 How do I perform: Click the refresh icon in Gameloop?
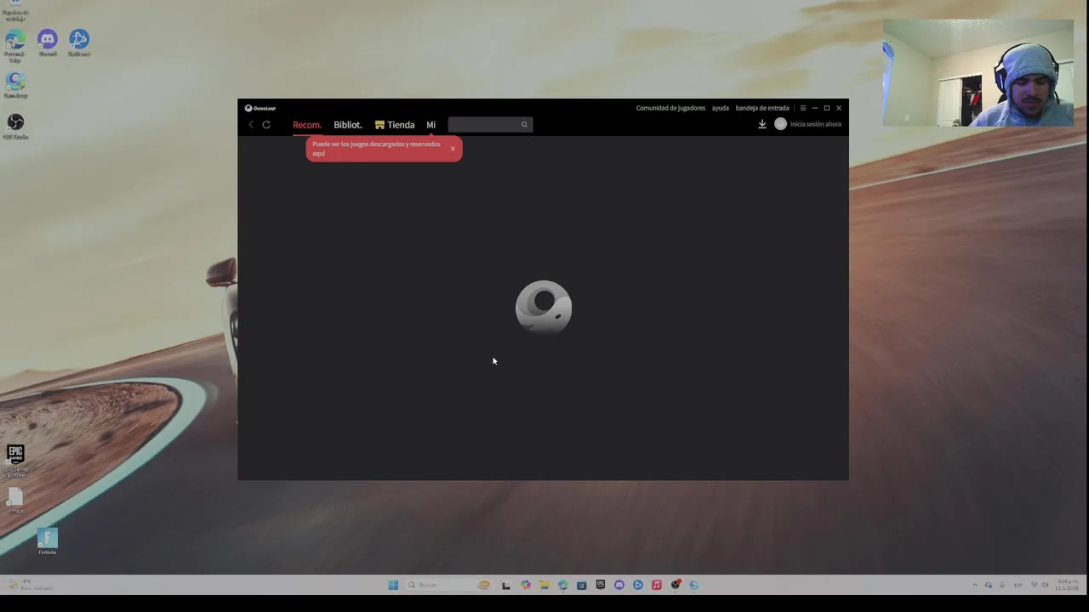click(266, 125)
